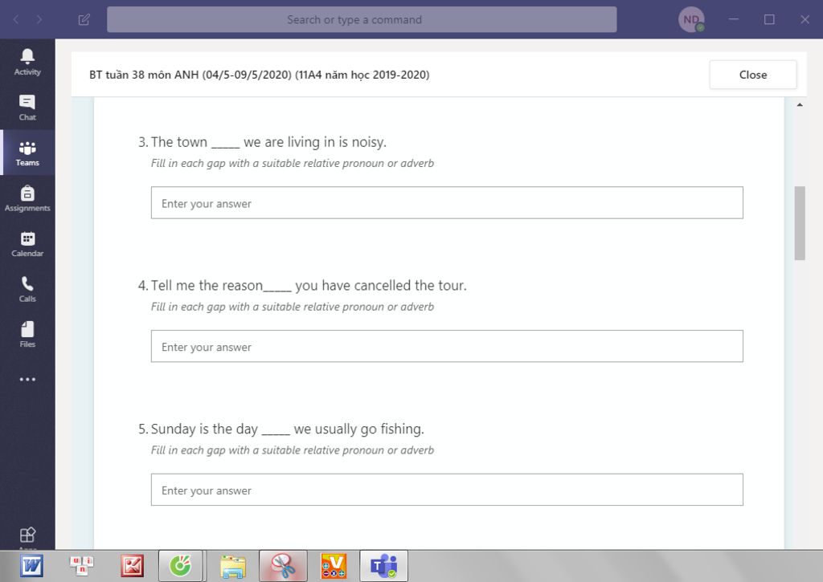Open Calls in the sidebar
This screenshot has width=823, height=582.
(x=27, y=289)
